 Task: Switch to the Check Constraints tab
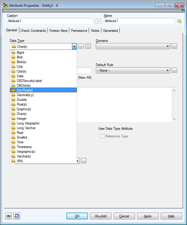pos(33,31)
